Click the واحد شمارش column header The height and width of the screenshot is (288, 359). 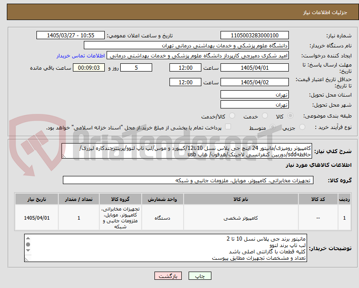tap(162, 199)
